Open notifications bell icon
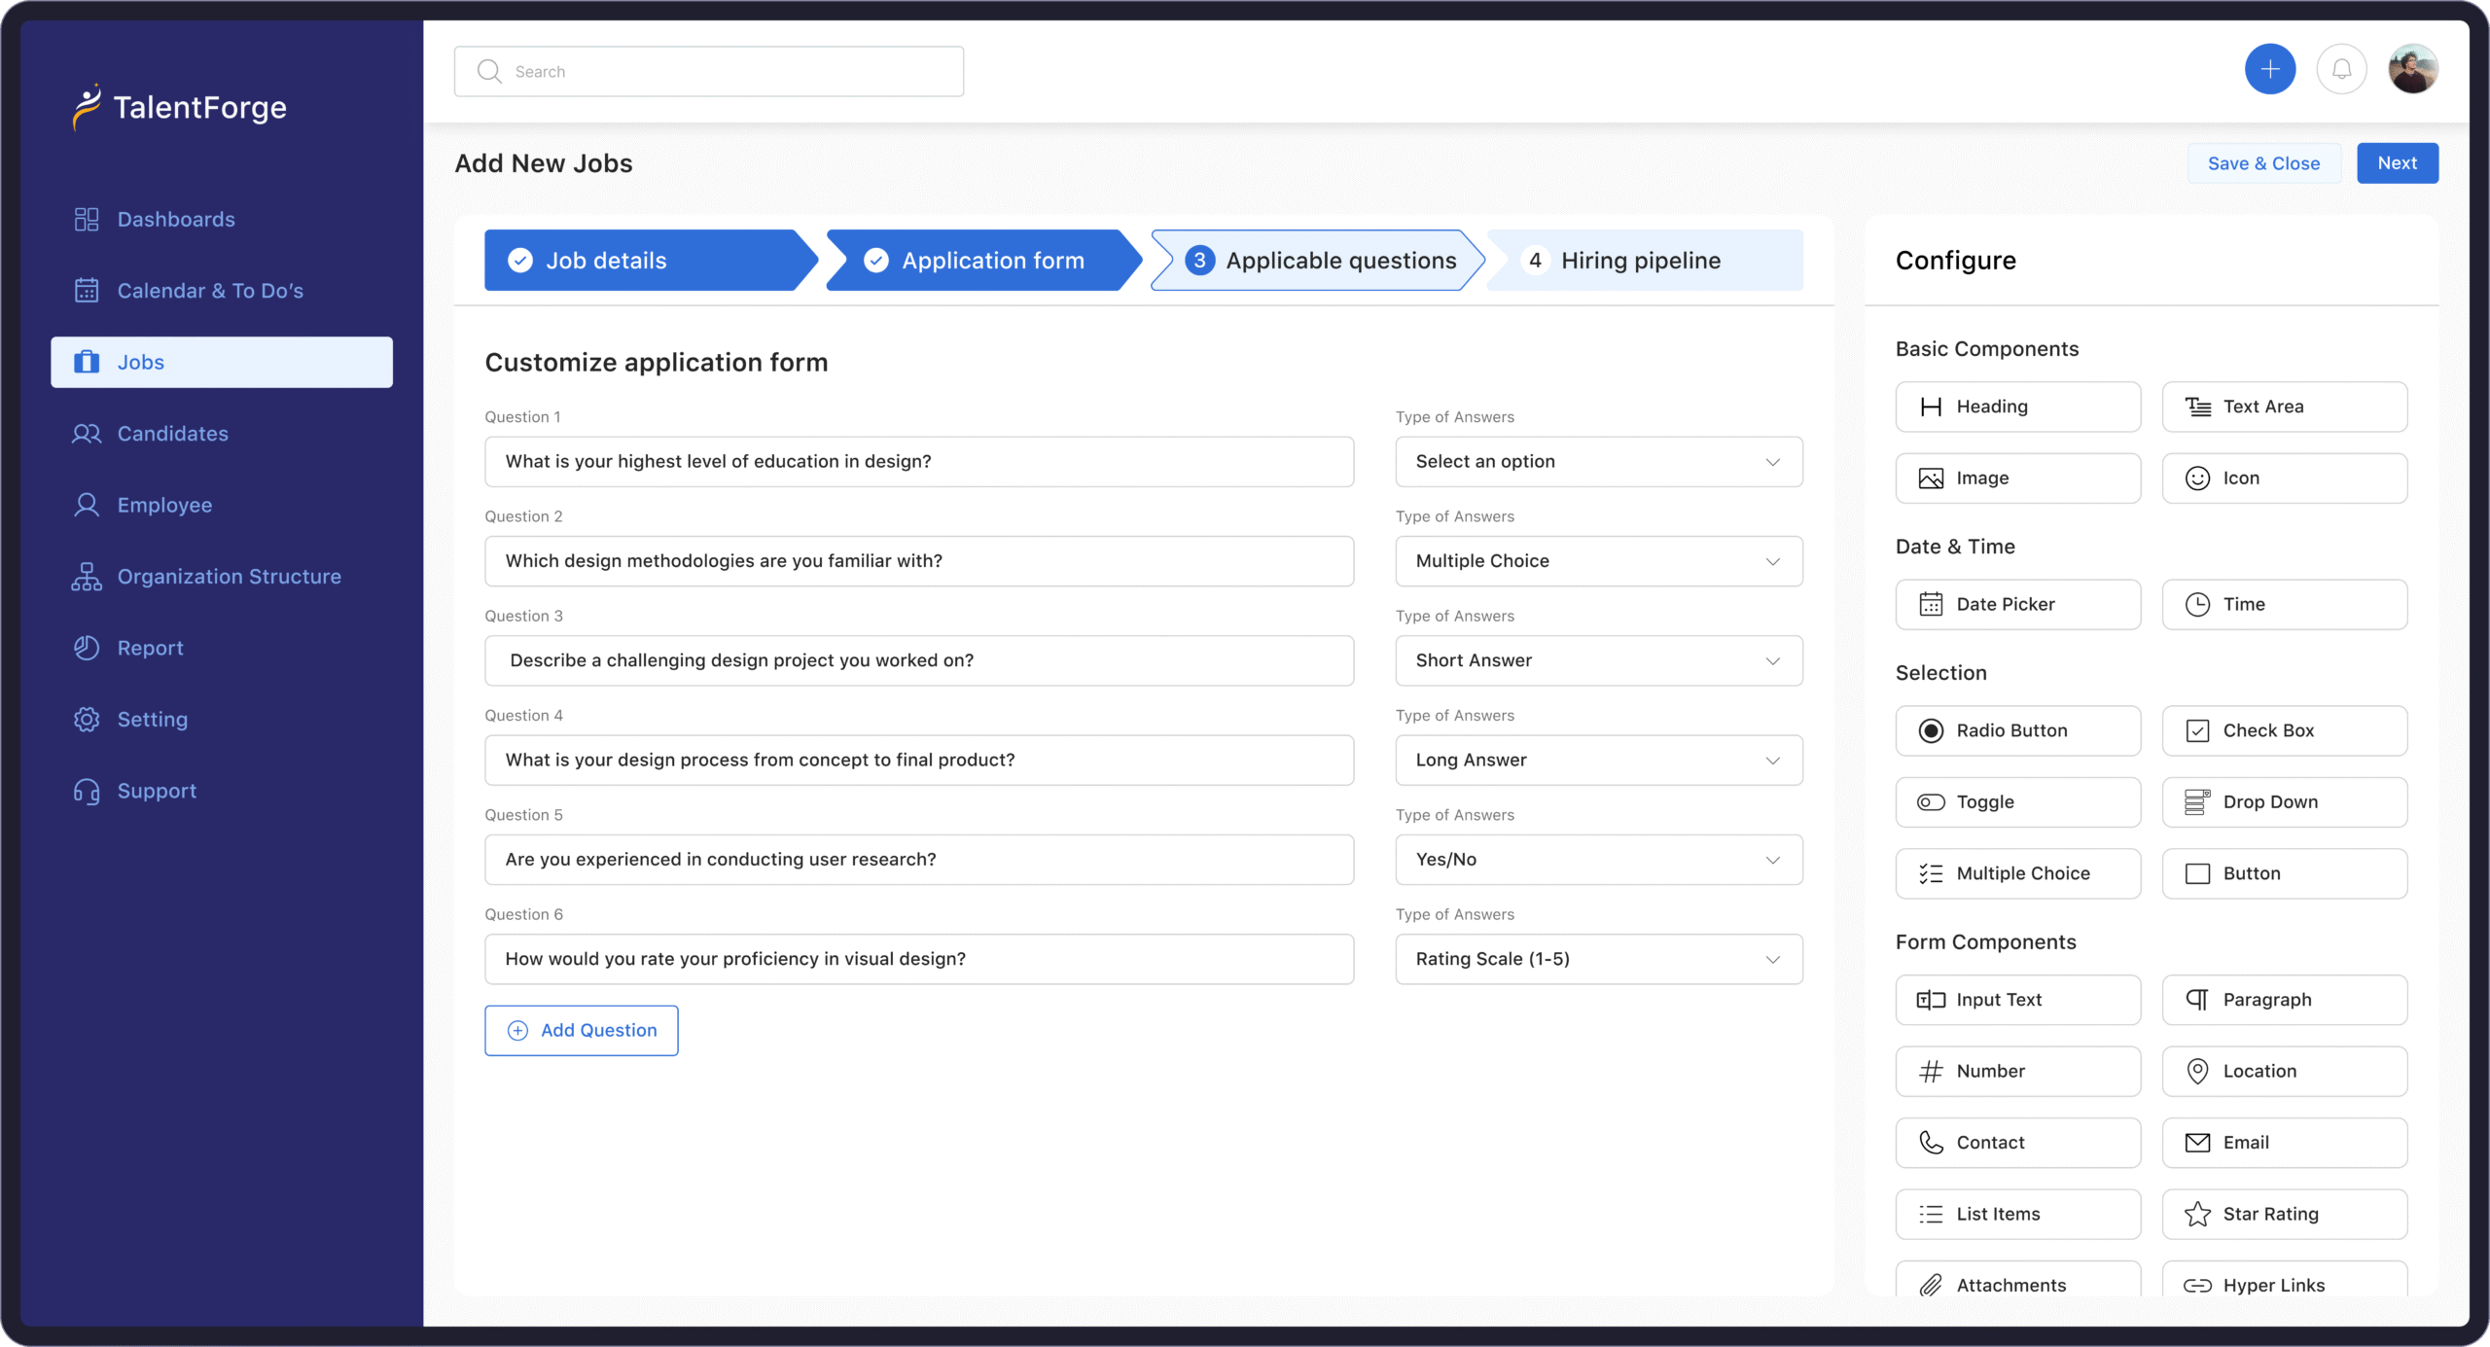The width and height of the screenshot is (2490, 1347). (2341, 70)
